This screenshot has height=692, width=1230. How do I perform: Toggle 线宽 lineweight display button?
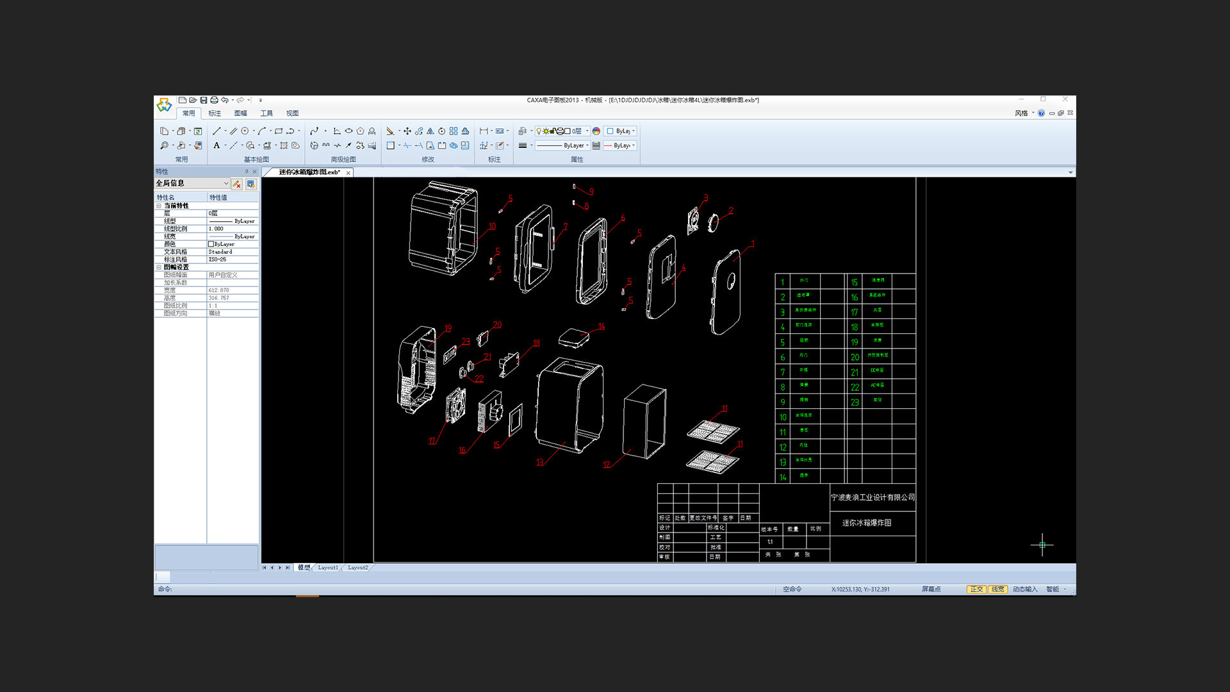(x=997, y=589)
